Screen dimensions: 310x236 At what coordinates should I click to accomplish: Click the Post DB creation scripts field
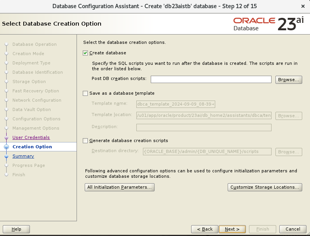pos(211,80)
